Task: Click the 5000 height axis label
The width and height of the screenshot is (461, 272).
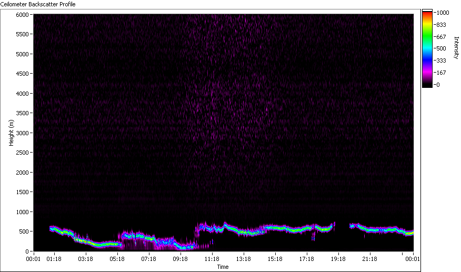Action: point(22,54)
